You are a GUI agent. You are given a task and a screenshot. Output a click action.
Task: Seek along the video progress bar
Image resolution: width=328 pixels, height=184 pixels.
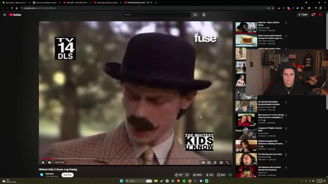click(x=136, y=159)
